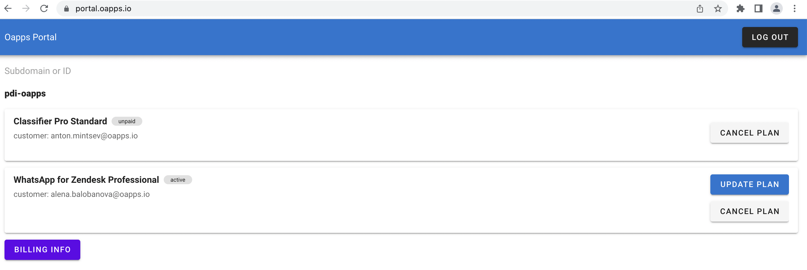Click the LOG OUT button

point(770,37)
